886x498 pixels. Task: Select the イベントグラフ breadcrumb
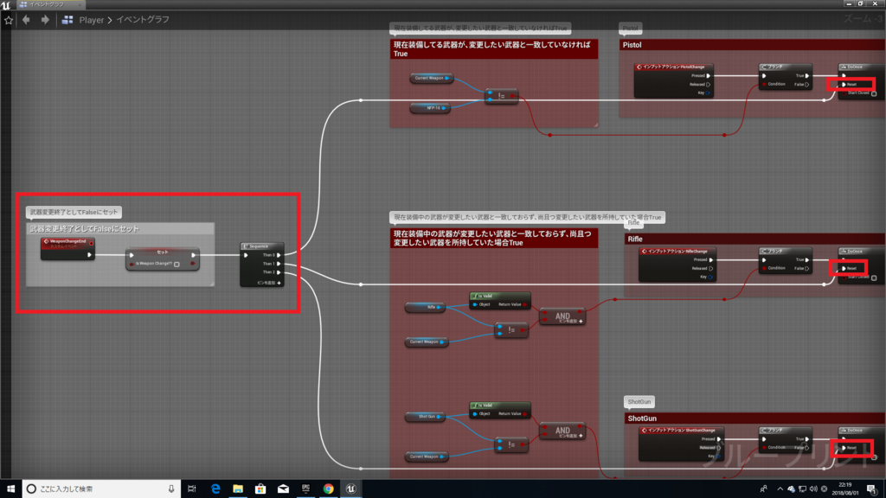(143, 20)
